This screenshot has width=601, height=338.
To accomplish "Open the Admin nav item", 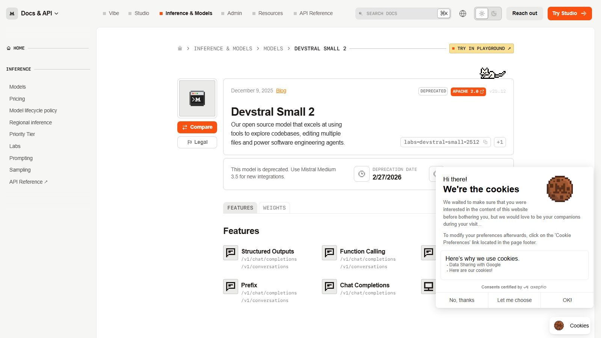I will (x=231, y=13).
